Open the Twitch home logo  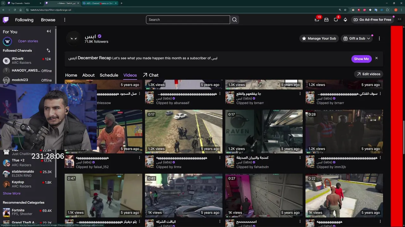6,20
